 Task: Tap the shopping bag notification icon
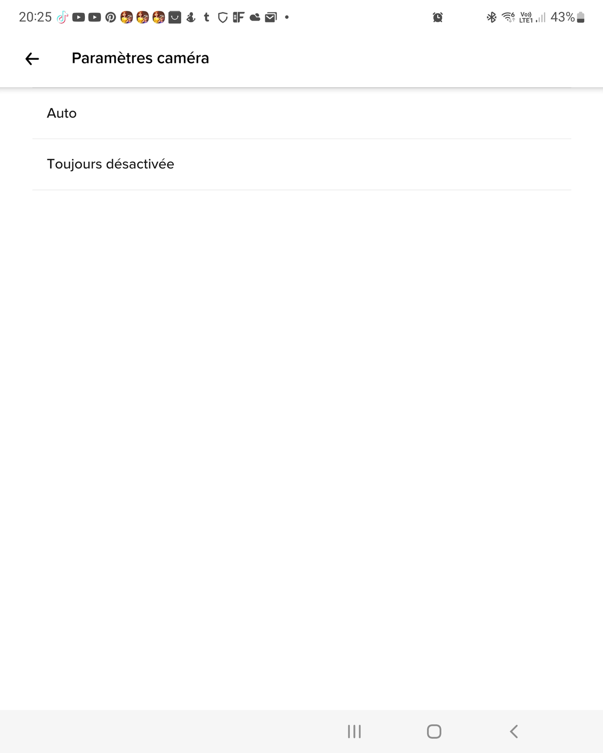coord(174,18)
